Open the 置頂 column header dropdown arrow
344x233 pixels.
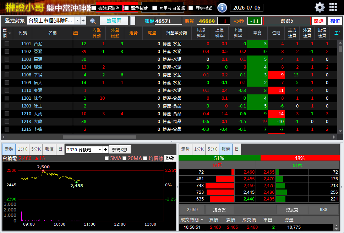[x=10, y=33]
